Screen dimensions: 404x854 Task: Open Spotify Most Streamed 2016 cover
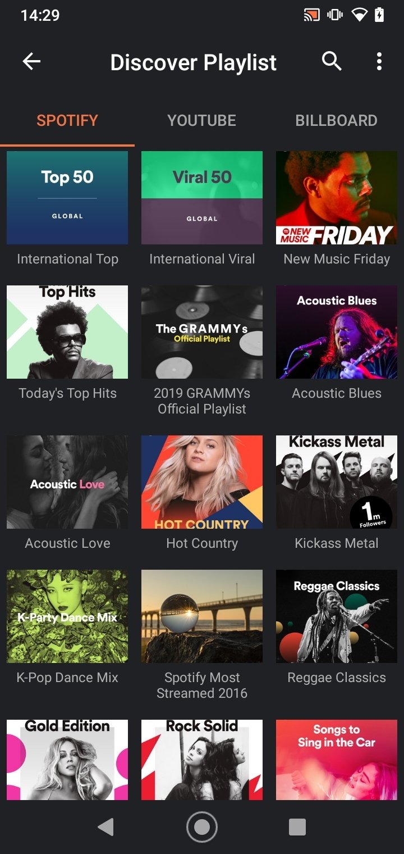202,616
